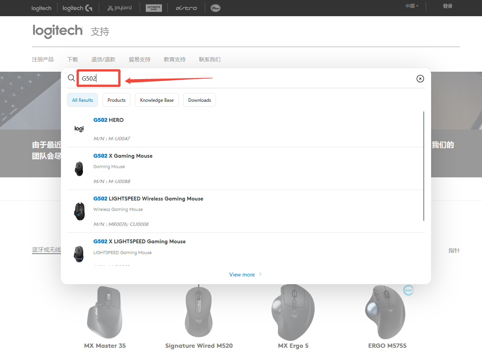Open the G502 HERO search result
The image size is (482, 352).
point(108,120)
